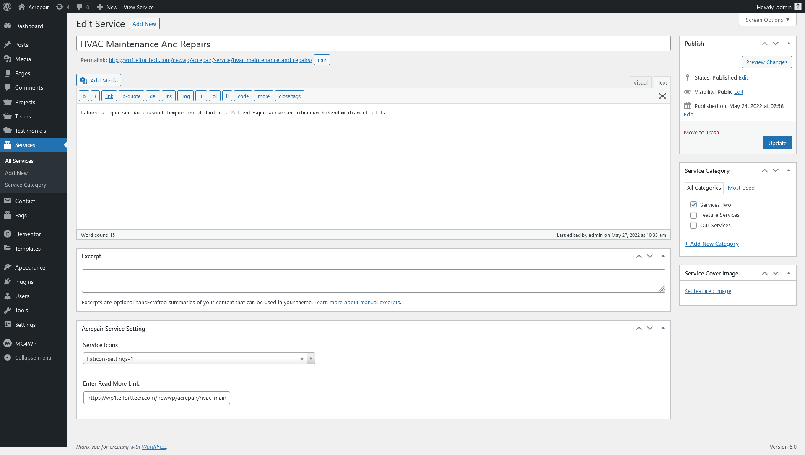Click the comments bubble icon in admin bar
The height and width of the screenshot is (455, 805).
(x=79, y=7)
